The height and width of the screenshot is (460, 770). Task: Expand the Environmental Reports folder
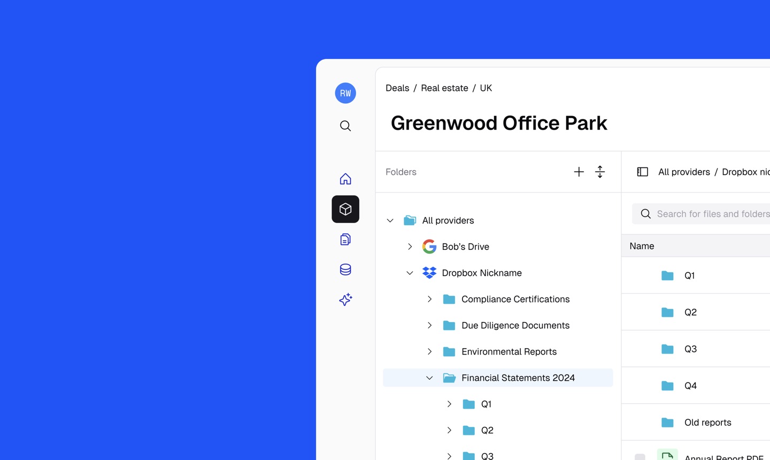pos(429,351)
